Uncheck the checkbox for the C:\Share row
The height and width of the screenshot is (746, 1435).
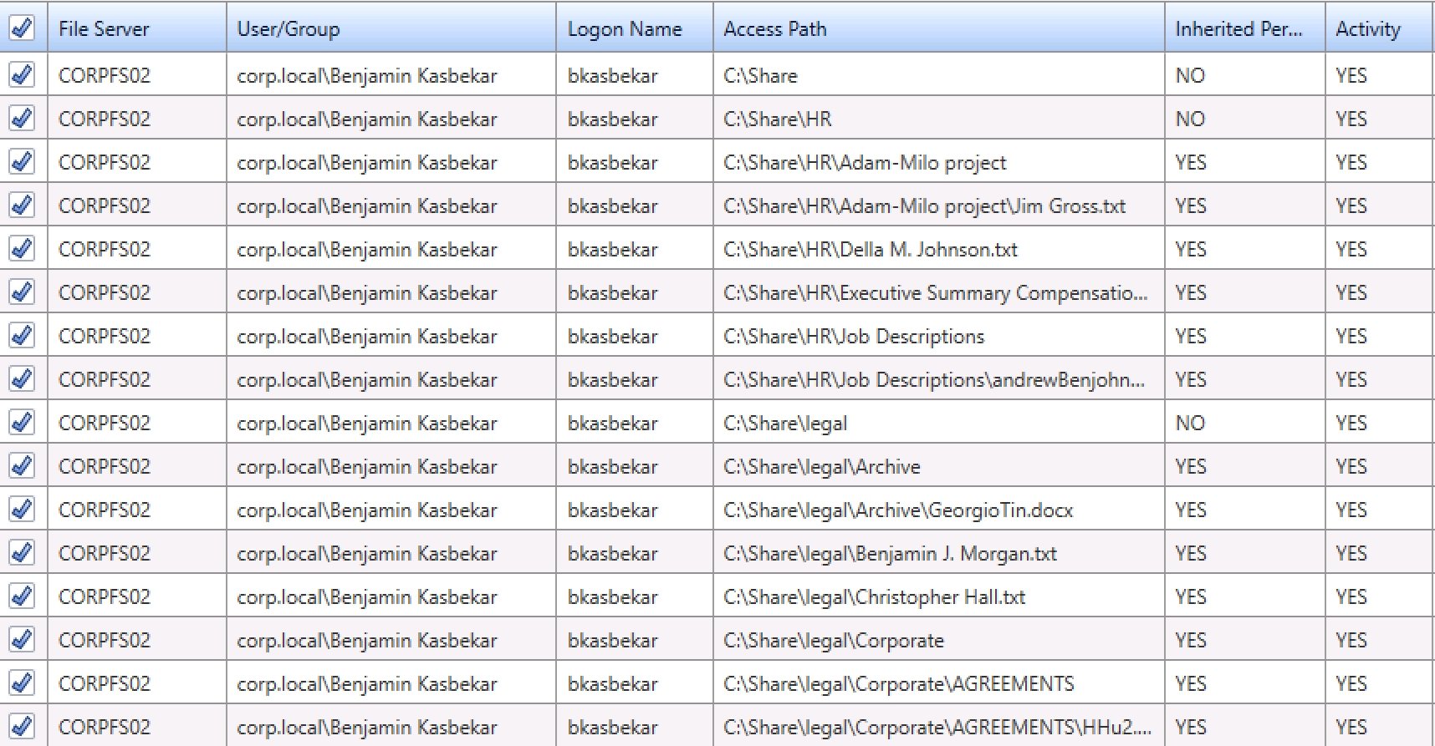(22, 75)
